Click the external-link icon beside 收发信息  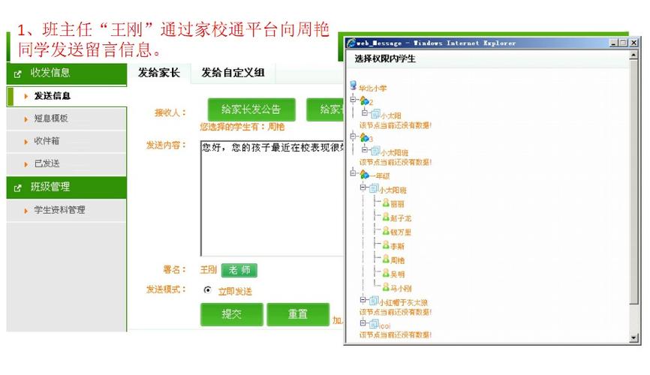tap(17, 74)
